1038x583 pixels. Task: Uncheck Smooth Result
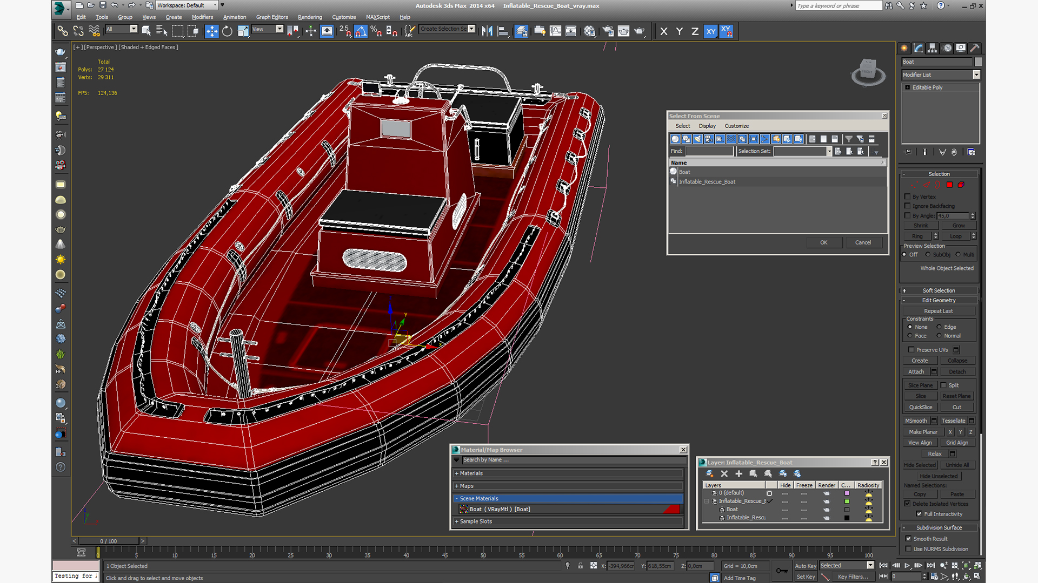[908, 538]
